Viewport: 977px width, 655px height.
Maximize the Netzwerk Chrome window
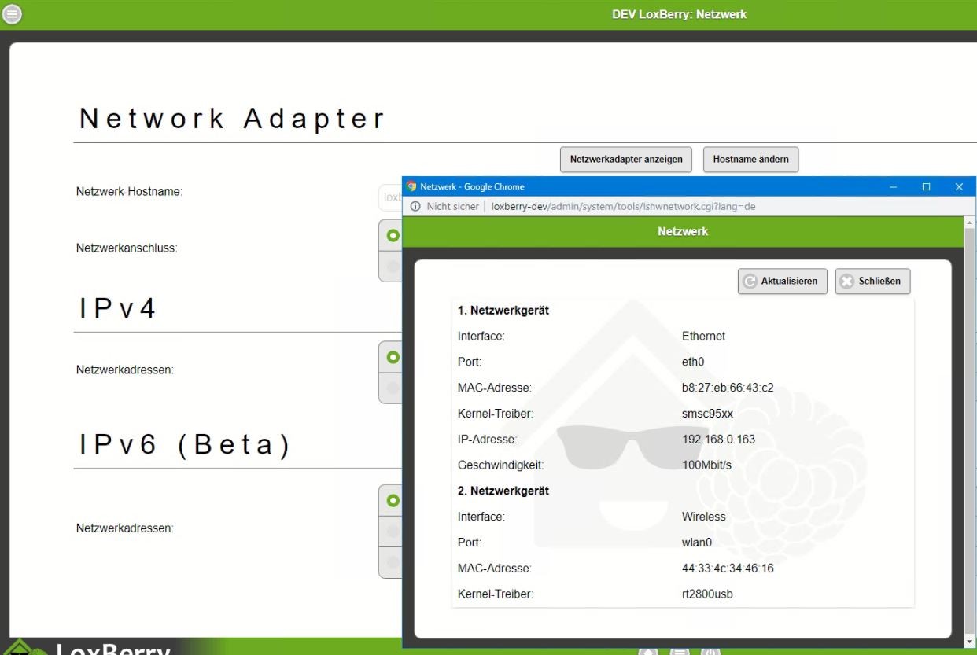(x=926, y=186)
